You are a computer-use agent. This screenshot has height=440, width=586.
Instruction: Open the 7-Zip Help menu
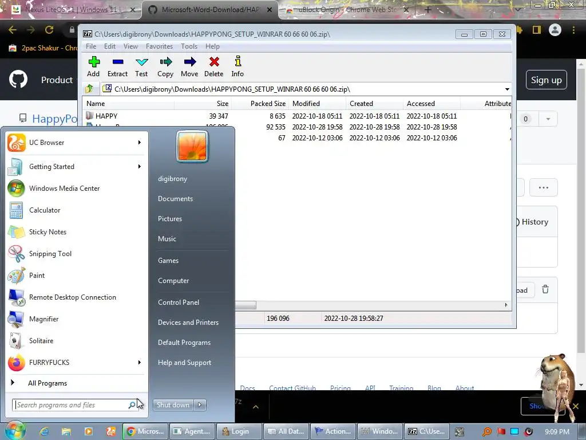[x=212, y=46]
